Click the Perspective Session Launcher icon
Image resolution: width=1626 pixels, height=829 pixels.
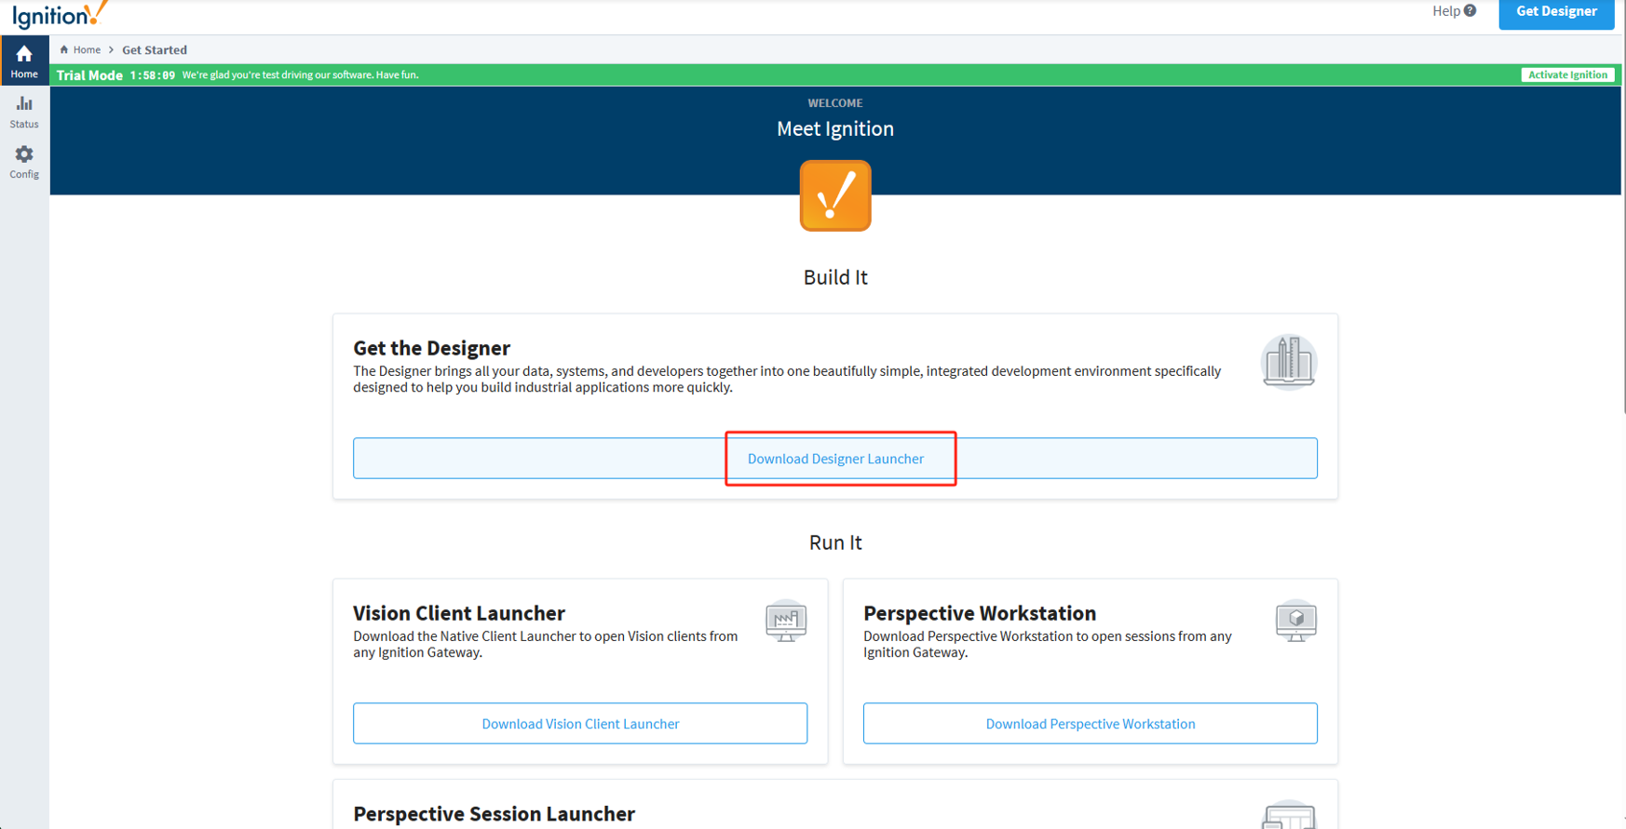point(1289,815)
